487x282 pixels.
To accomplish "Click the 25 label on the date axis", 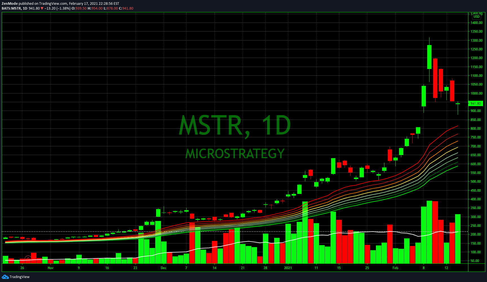I will [x=367, y=268].
